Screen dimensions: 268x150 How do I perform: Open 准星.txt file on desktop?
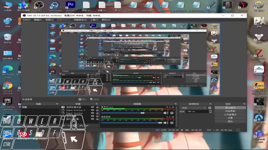coord(102,6)
